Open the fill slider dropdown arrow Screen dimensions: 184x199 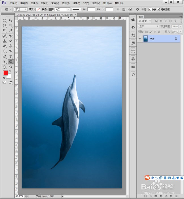coord(180,32)
